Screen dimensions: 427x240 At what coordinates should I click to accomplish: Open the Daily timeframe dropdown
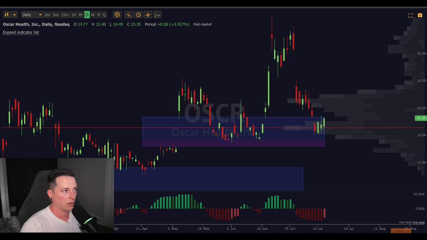pos(32,15)
